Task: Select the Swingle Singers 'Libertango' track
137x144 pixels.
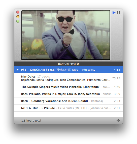Action: [68, 87]
